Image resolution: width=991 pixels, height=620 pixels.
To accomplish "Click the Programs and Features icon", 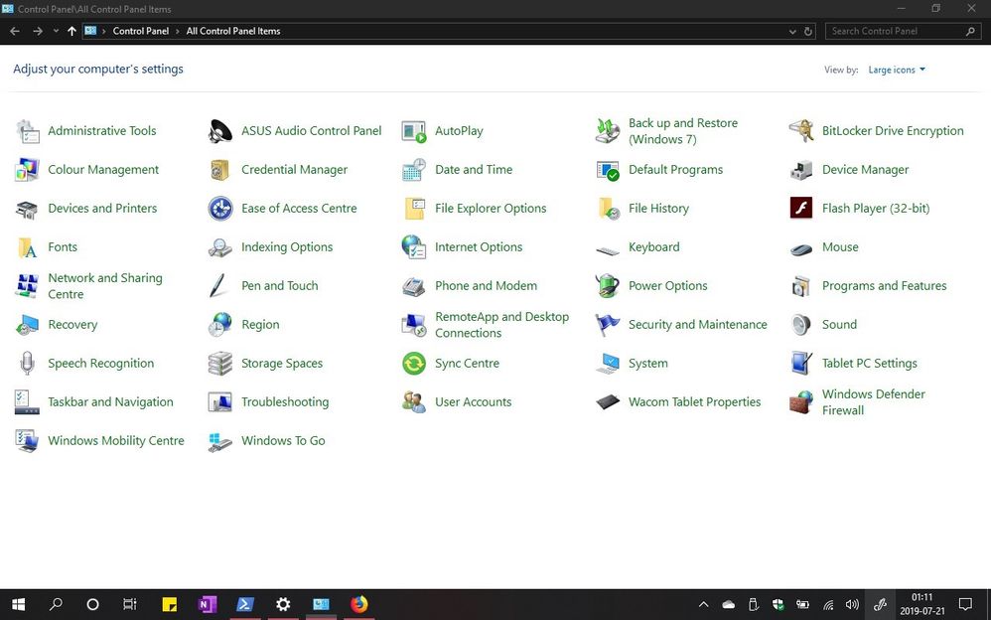I will (x=800, y=286).
